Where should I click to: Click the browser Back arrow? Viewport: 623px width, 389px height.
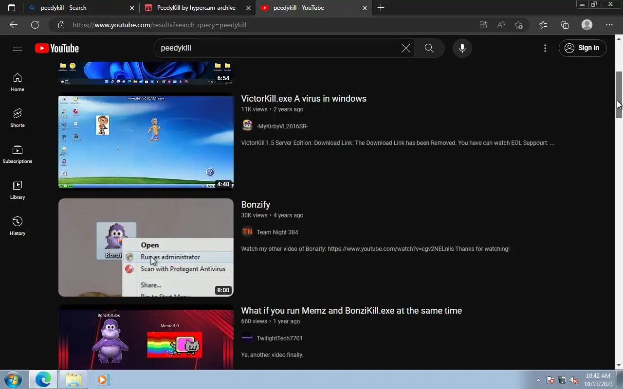14,25
